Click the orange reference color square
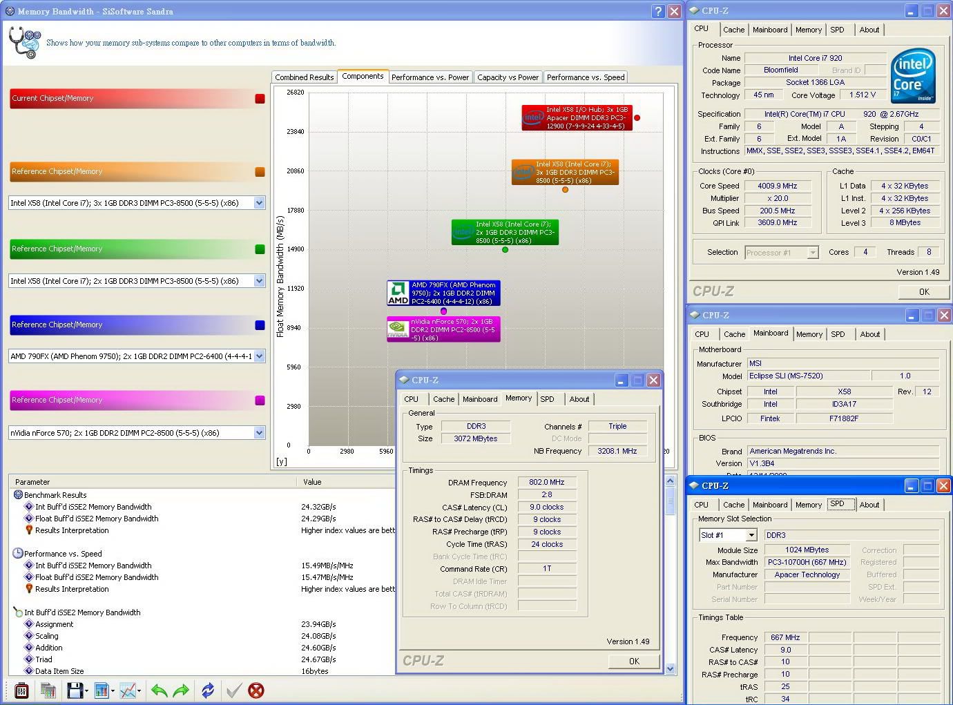 pos(260,172)
